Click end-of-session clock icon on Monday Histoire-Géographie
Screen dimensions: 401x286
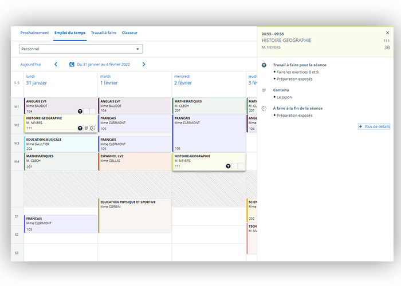pyautogui.click(x=92, y=128)
